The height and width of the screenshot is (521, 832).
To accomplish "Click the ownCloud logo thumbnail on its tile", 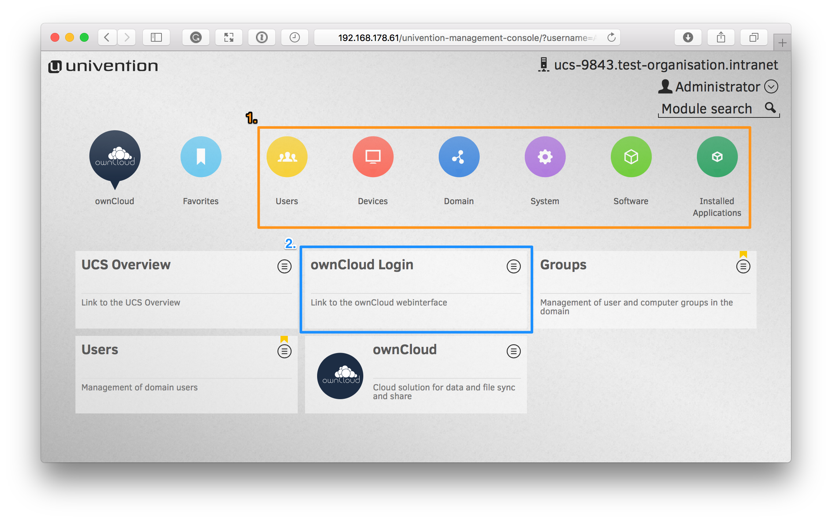I will 340,376.
